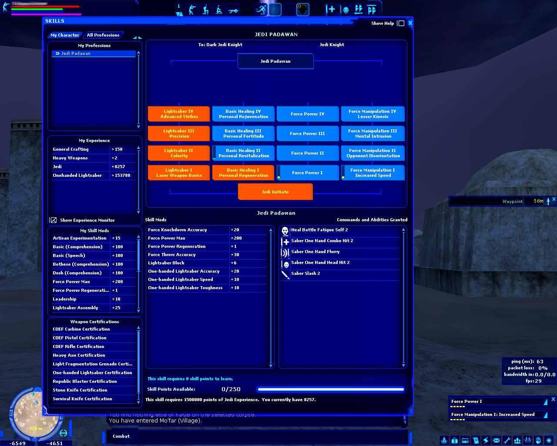
Task: Click the Lightsaber Block skill mod row
Action: coord(207,263)
